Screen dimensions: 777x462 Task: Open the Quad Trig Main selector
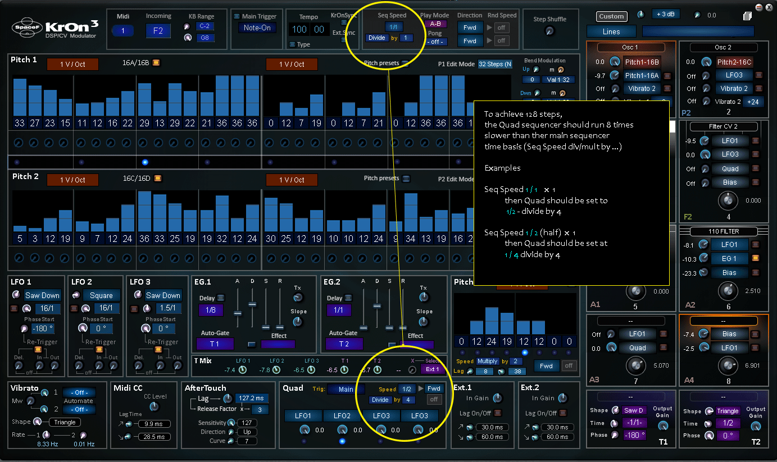(x=346, y=389)
